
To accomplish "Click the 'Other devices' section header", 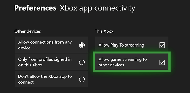I will click(28, 31).
